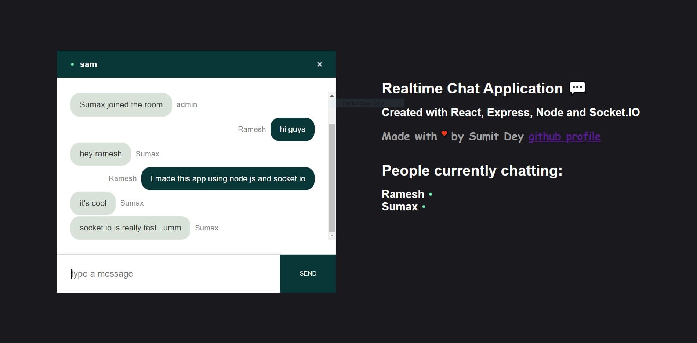
Task: Click the message about node js and socket io
Action: [x=228, y=179]
